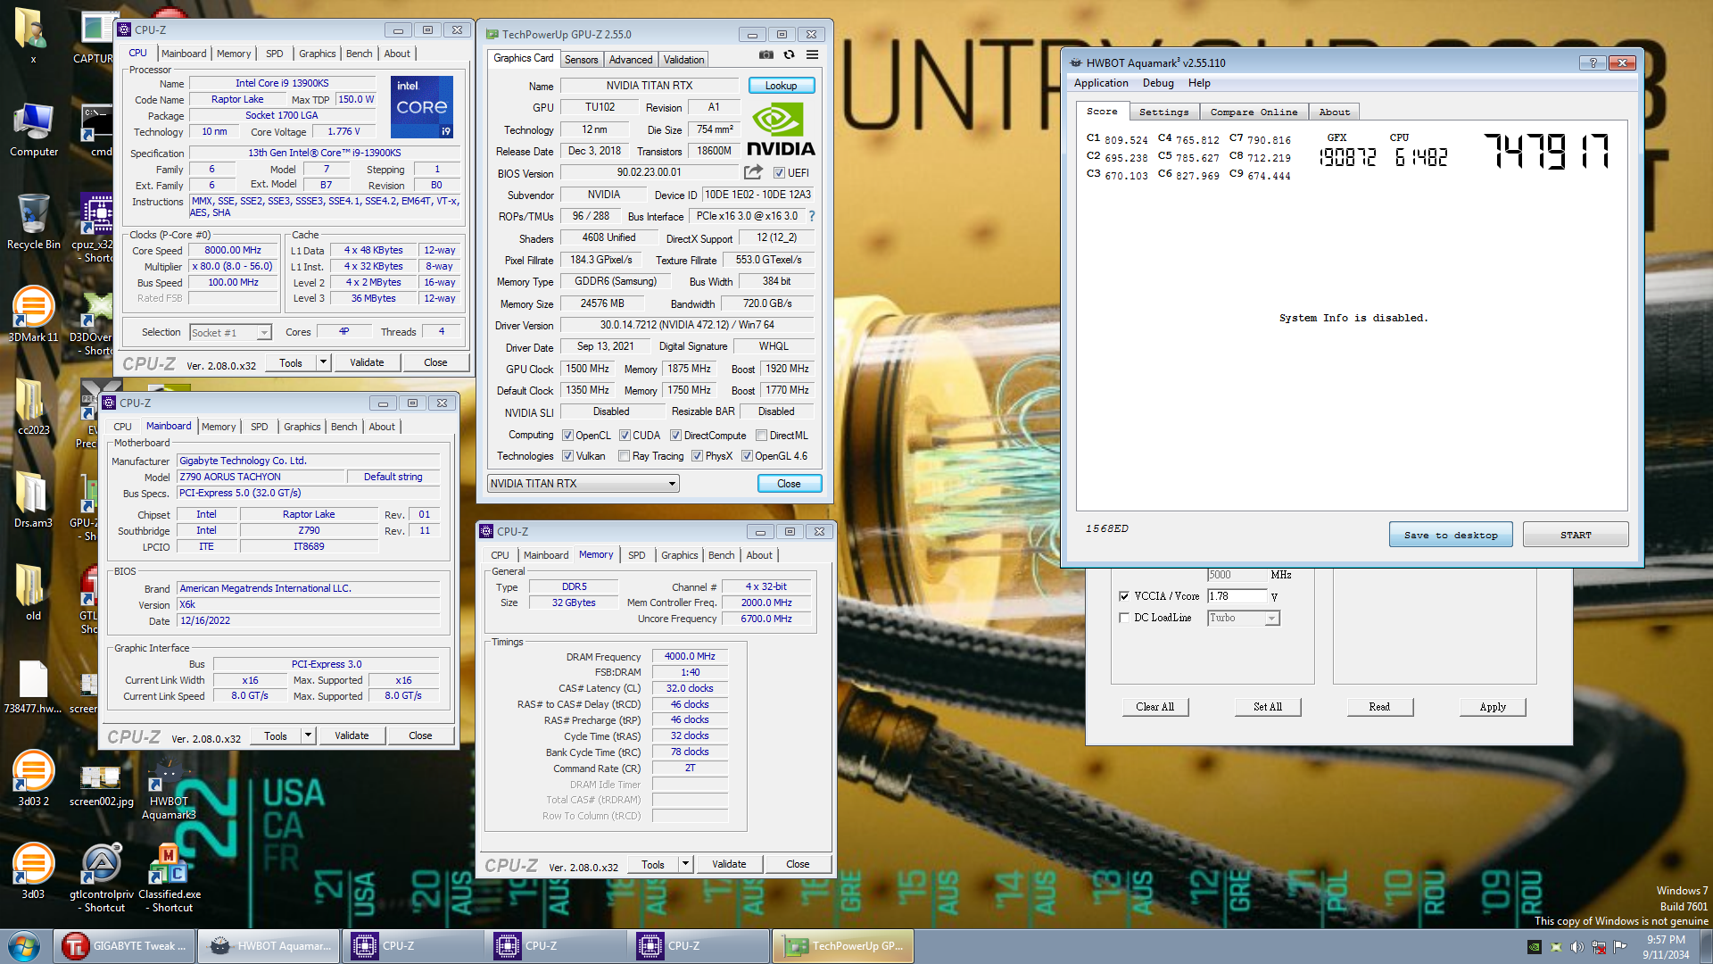Image resolution: width=1713 pixels, height=964 pixels.
Task: Open the 3d03 desktop icon
Action: tap(33, 872)
